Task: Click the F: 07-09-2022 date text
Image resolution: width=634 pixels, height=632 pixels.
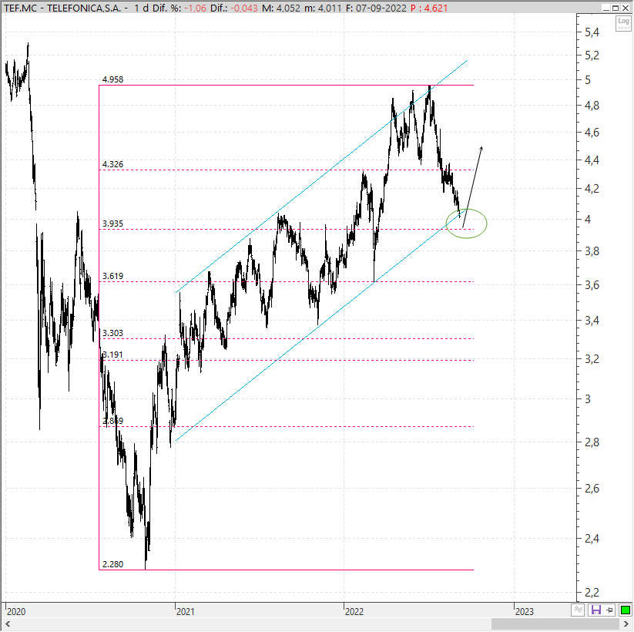Action: tap(376, 8)
